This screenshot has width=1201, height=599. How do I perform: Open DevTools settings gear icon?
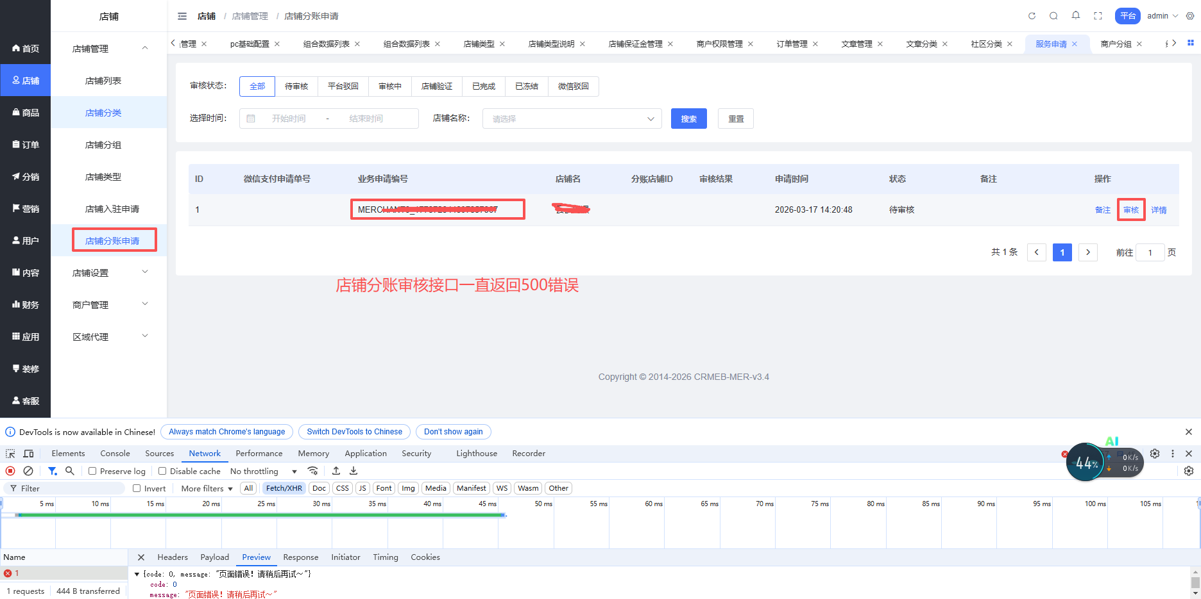[x=1155, y=454]
